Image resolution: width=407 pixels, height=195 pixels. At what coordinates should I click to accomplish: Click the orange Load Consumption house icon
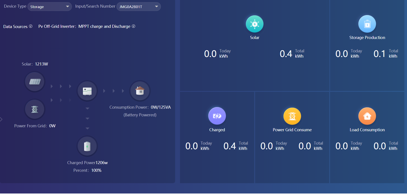click(x=367, y=116)
